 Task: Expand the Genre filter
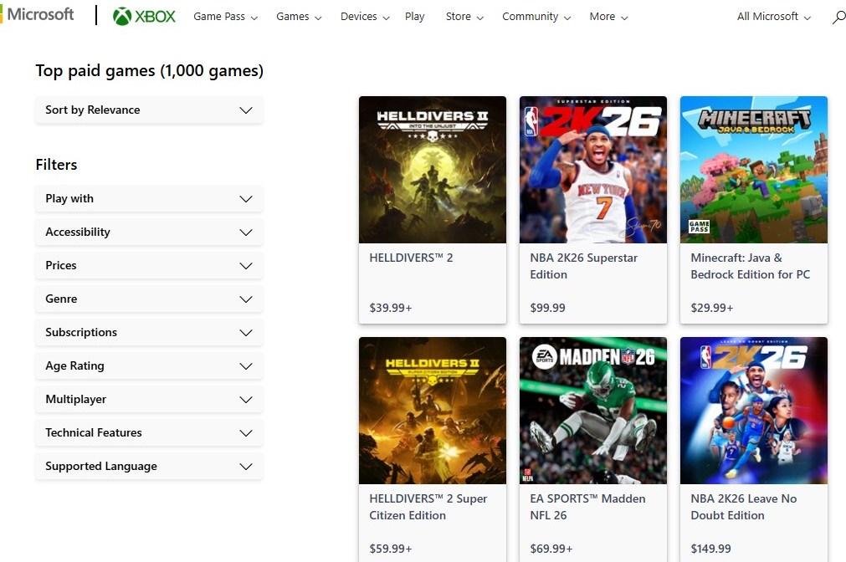(149, 299)
